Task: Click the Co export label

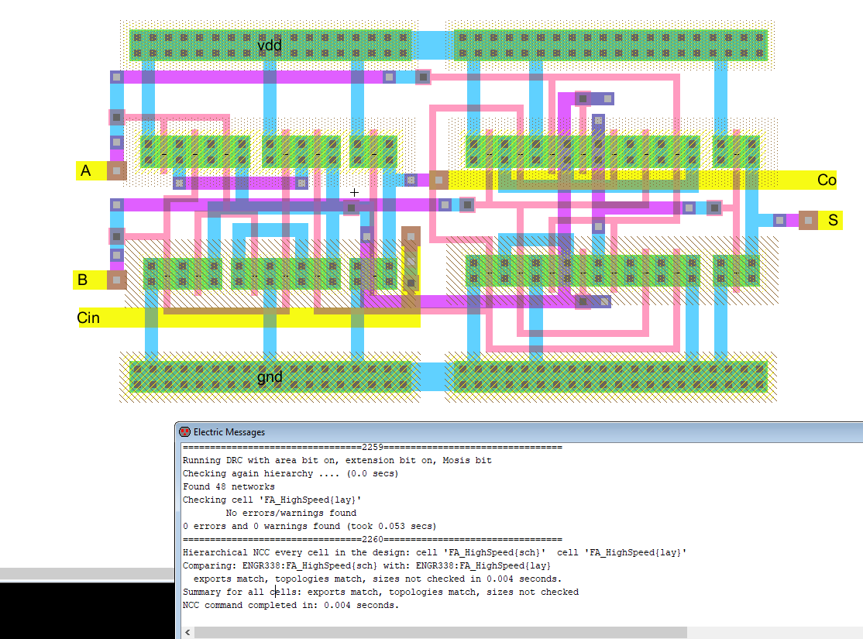Action: click(x=827, y=180)
